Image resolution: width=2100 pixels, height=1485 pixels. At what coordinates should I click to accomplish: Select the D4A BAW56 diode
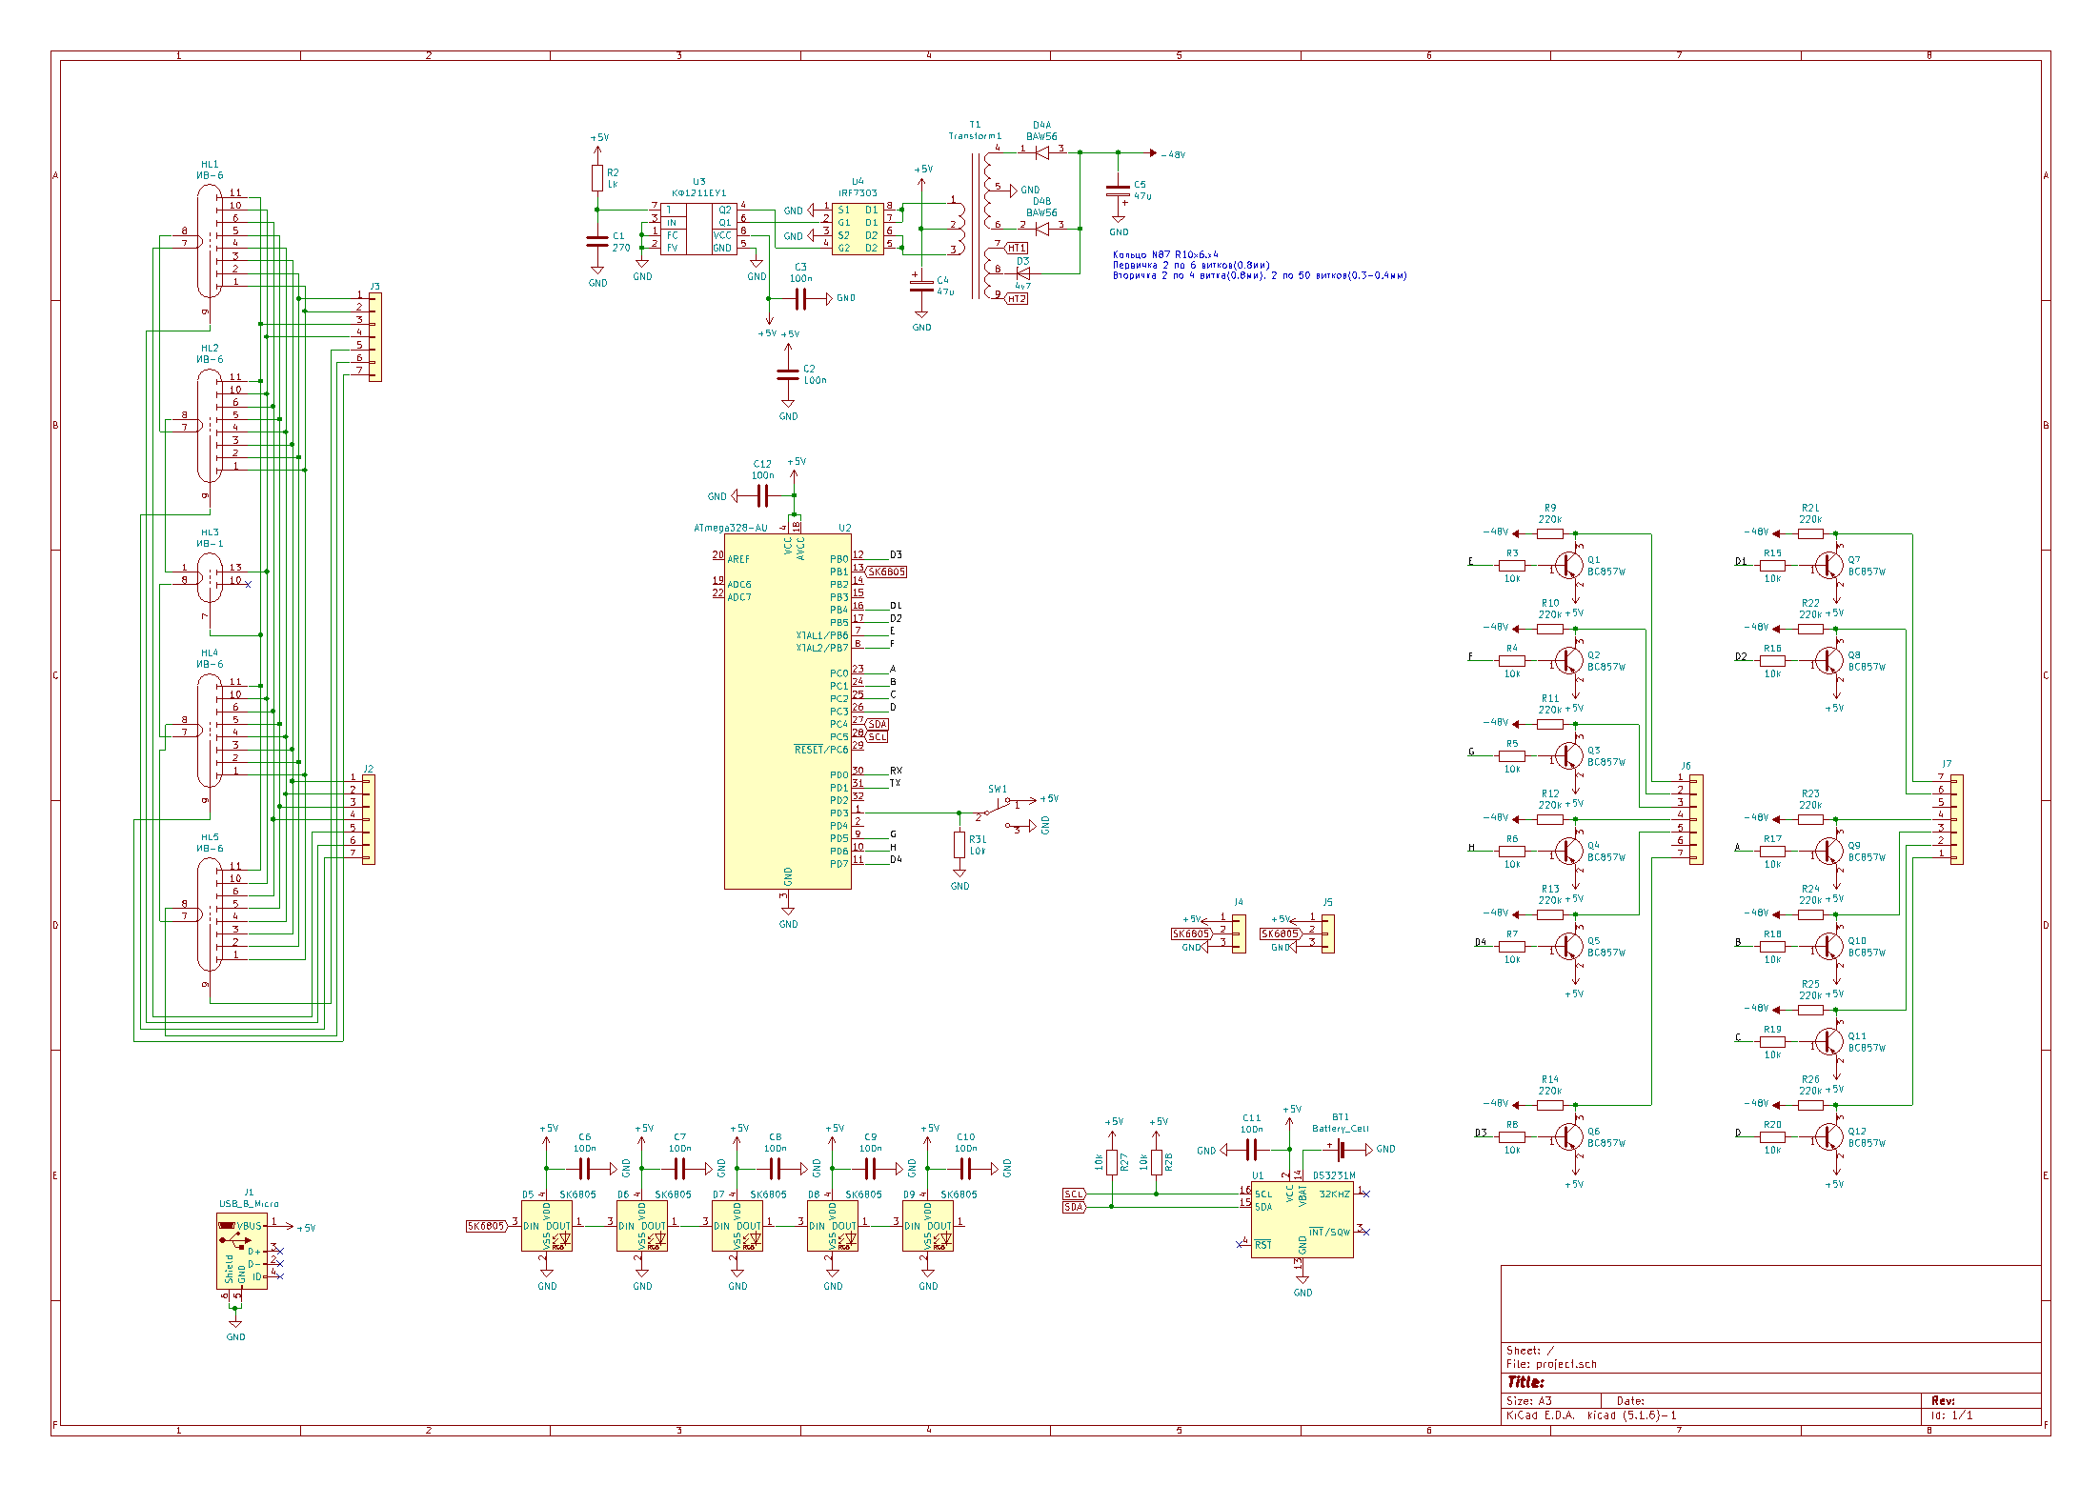tap(1041, 151)
